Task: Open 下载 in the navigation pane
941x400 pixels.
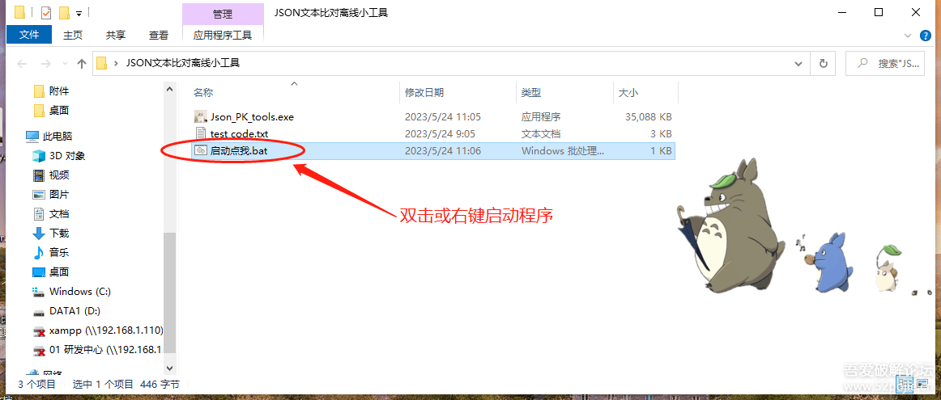Action: click(x=59, y=233)
